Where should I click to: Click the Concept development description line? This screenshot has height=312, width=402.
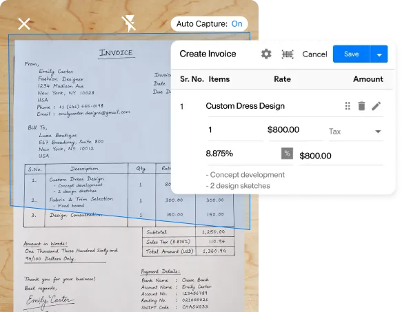(245, 175)
